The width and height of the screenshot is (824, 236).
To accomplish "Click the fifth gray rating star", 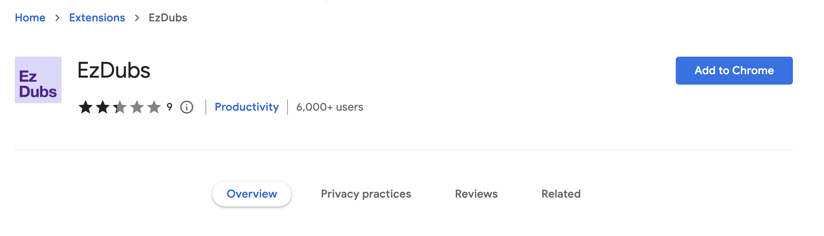I will (154, 107).
